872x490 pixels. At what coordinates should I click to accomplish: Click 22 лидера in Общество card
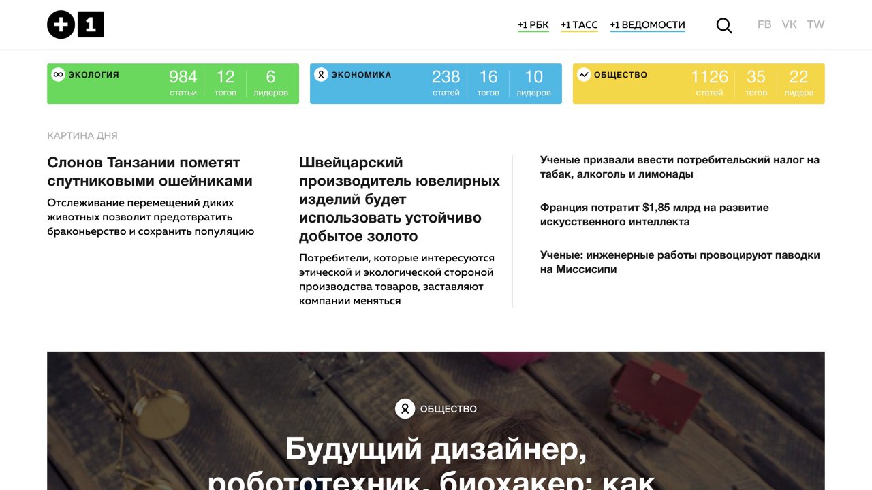click(x=799, y=83)
